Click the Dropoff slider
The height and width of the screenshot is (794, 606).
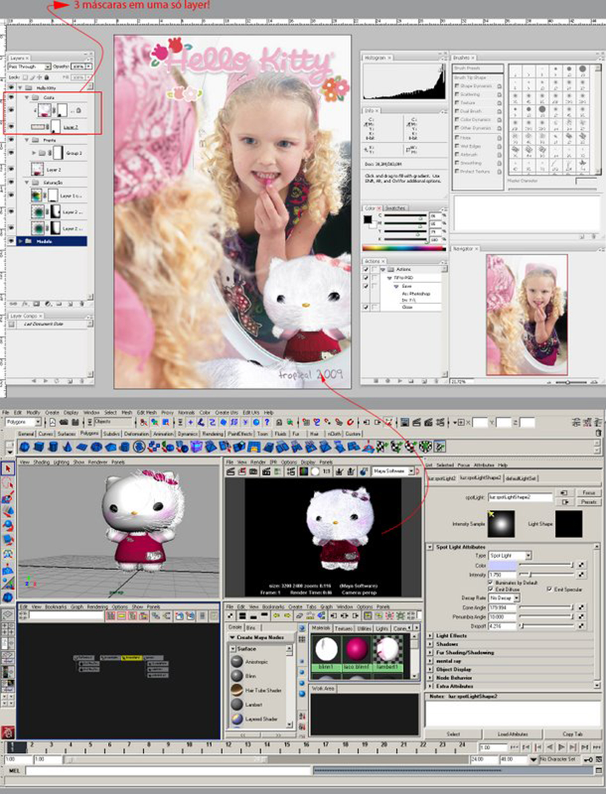(547, 626)
